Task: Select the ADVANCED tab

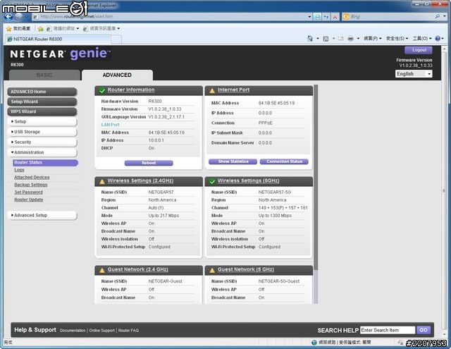Action: point(117,75)
